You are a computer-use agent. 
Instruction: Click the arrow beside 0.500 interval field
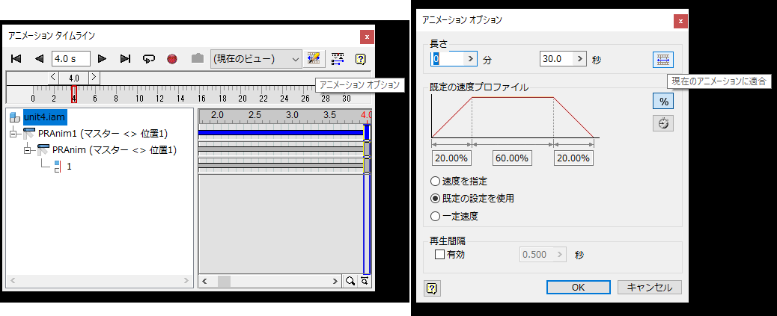coord(559,255)
